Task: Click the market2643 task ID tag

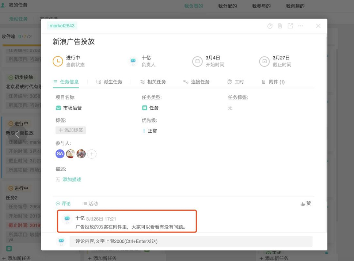Action: pyautogui.click(x=62, y=26)
